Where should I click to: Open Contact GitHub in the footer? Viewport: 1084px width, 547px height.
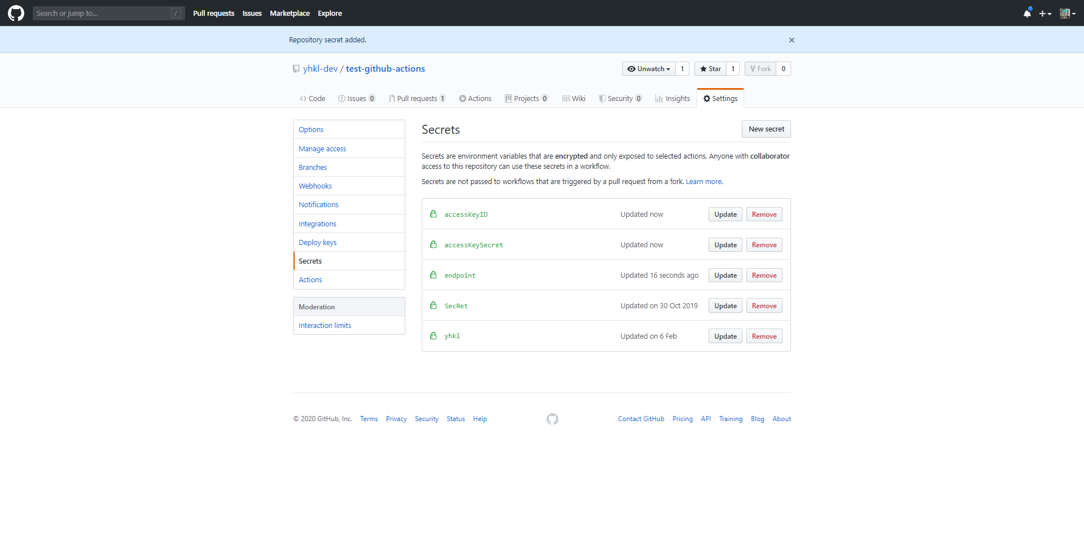click(x=641, y=419)
